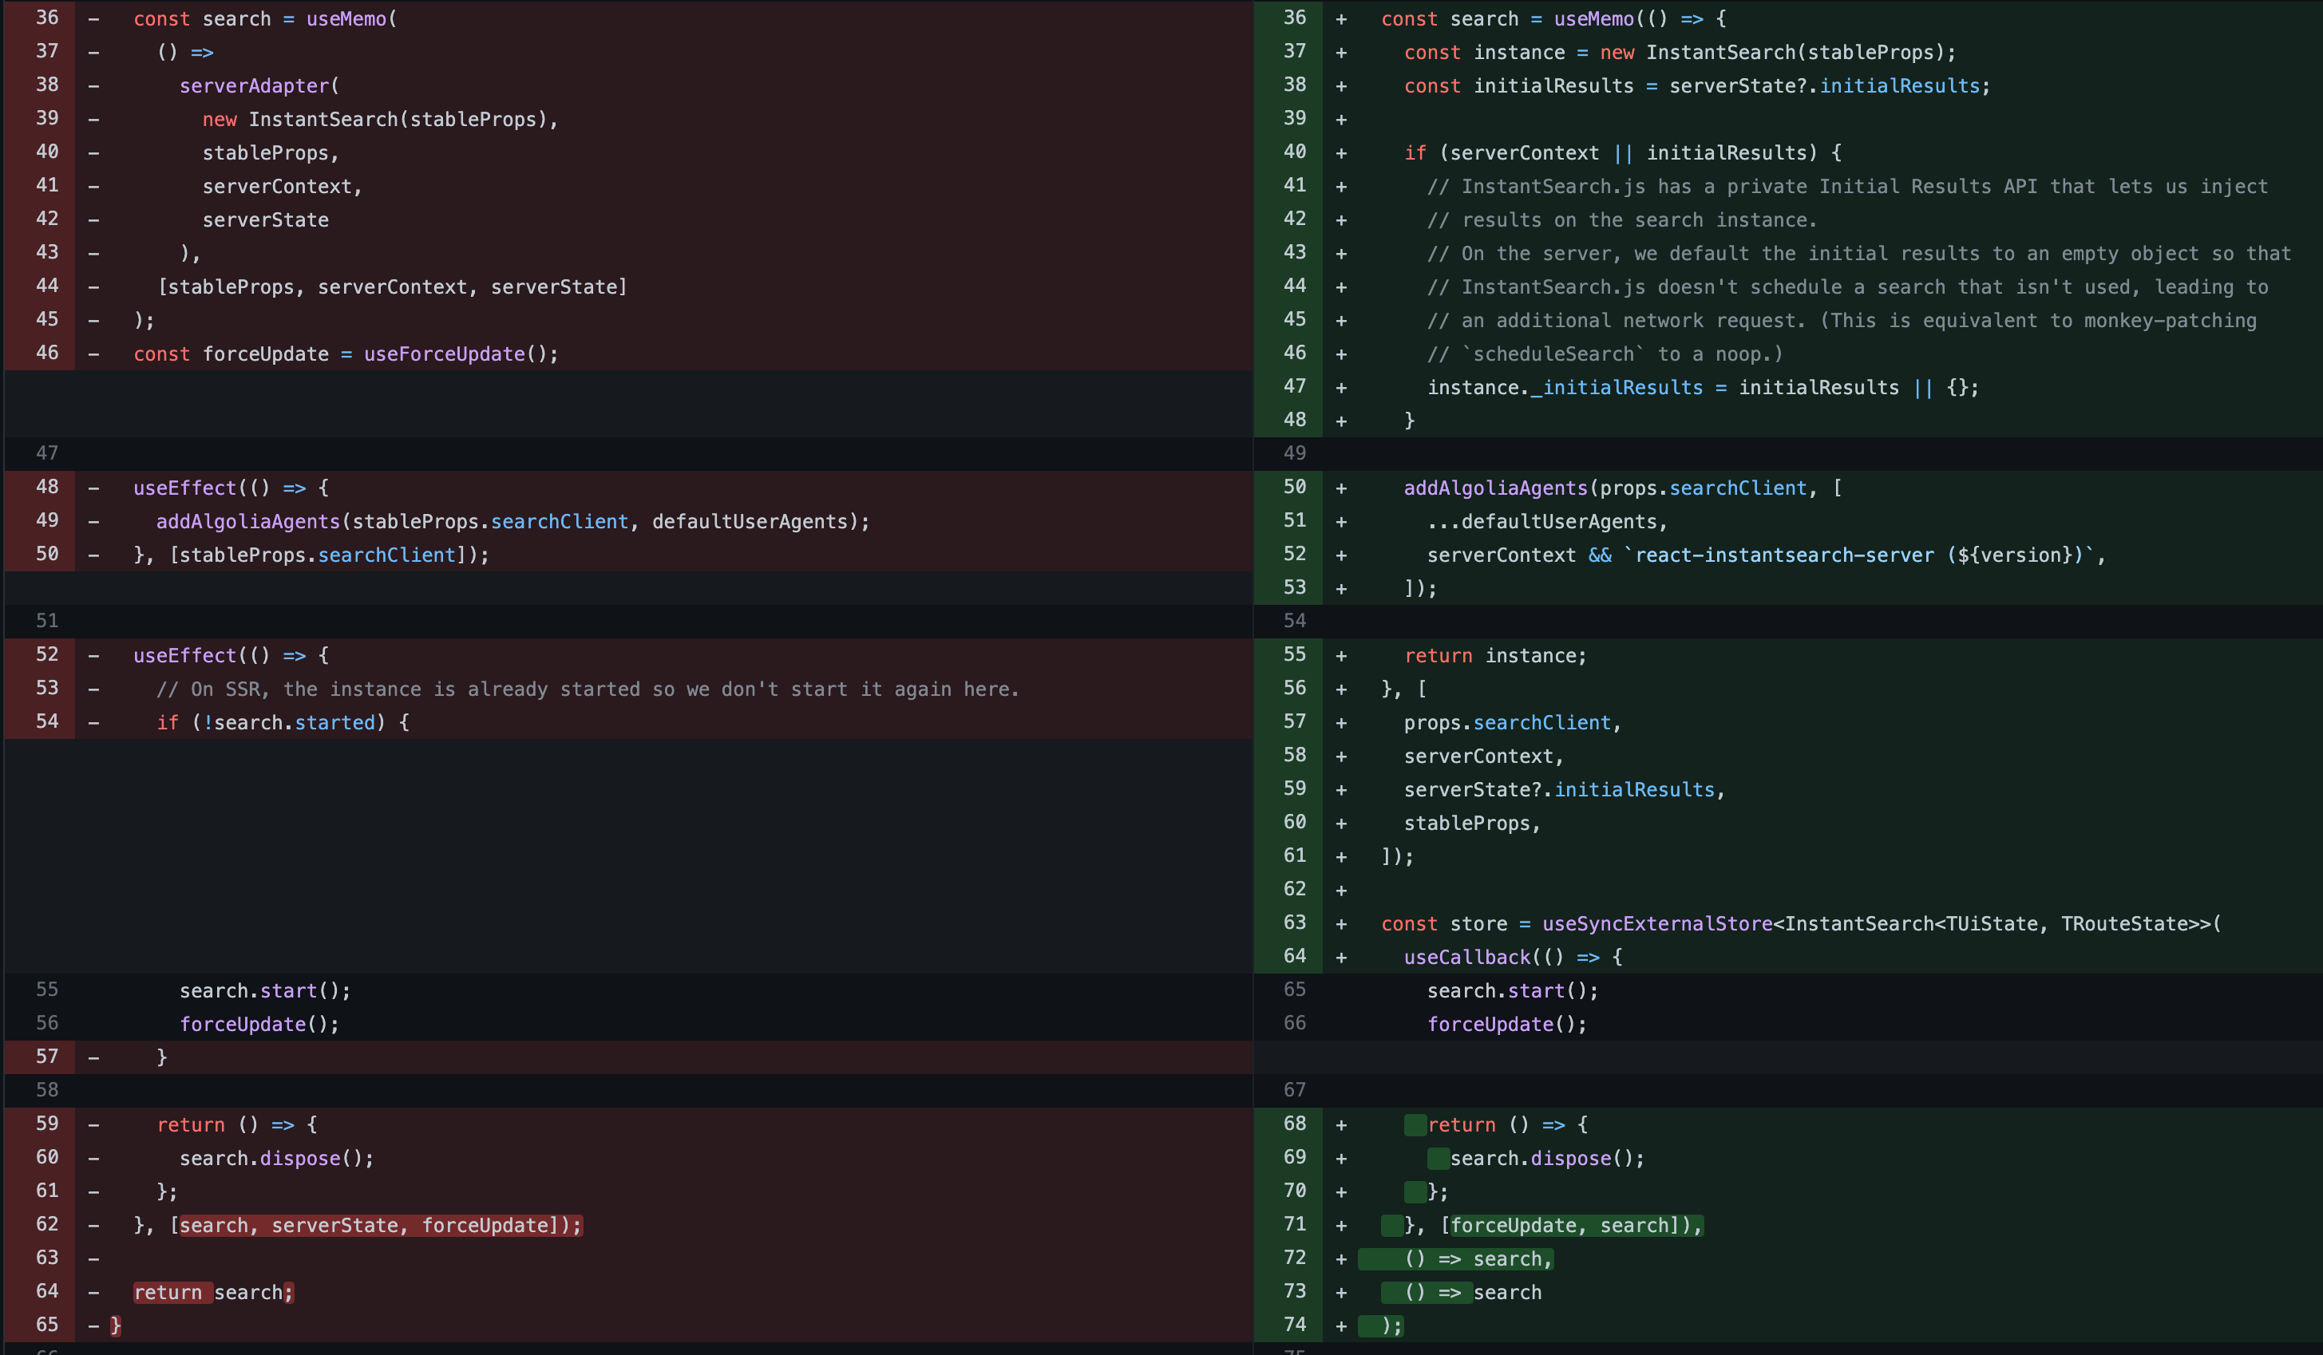Image resolution: width=2323 pixels, height=1355 pixels.
Task: Click 'new InstantSearch(stableProps);' on right line 37
Action: pos(1777,53)
